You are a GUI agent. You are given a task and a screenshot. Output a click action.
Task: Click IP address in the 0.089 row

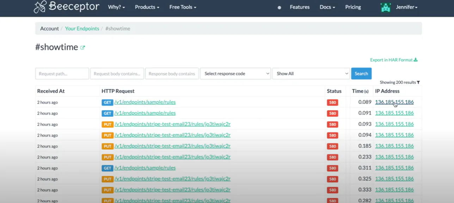pyautogui.click(x=394, y=102)
